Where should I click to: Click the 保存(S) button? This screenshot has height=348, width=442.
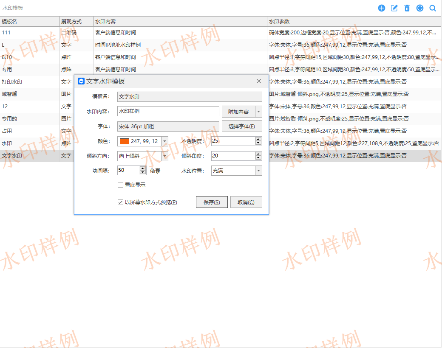pos(212,202)
